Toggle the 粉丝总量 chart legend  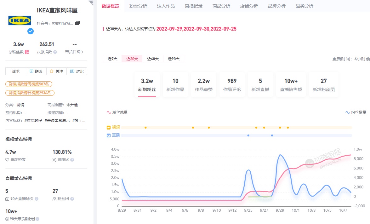[117, 112]
